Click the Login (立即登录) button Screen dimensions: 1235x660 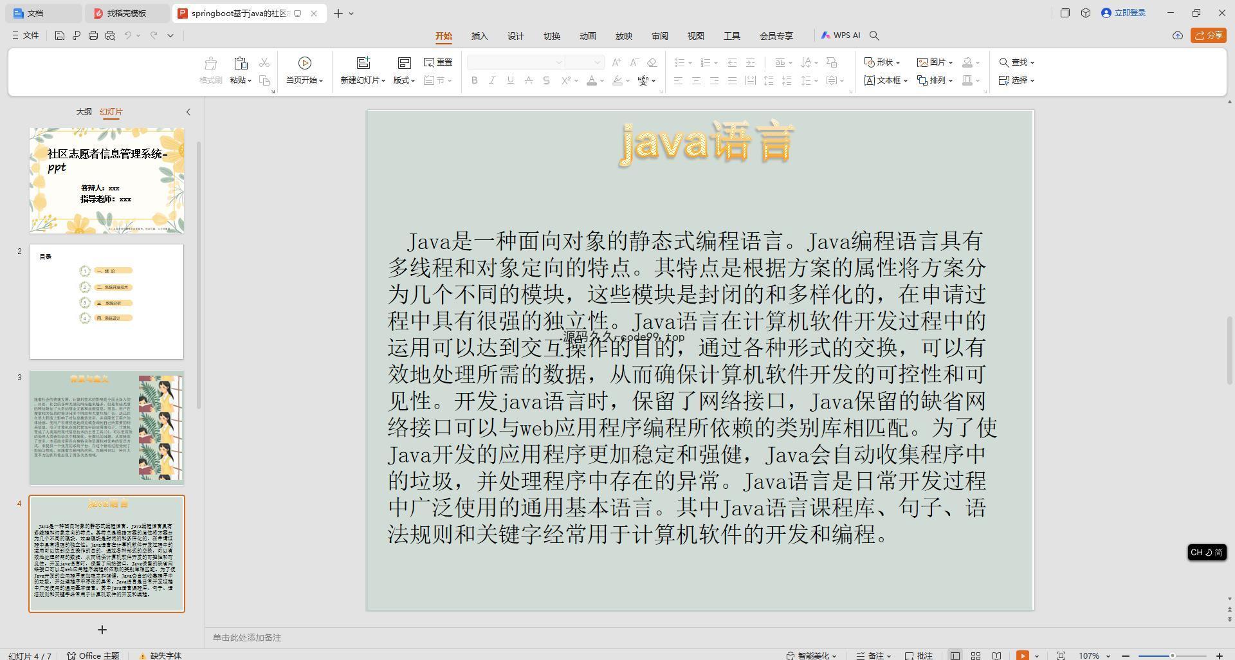tap(1124, 13)
